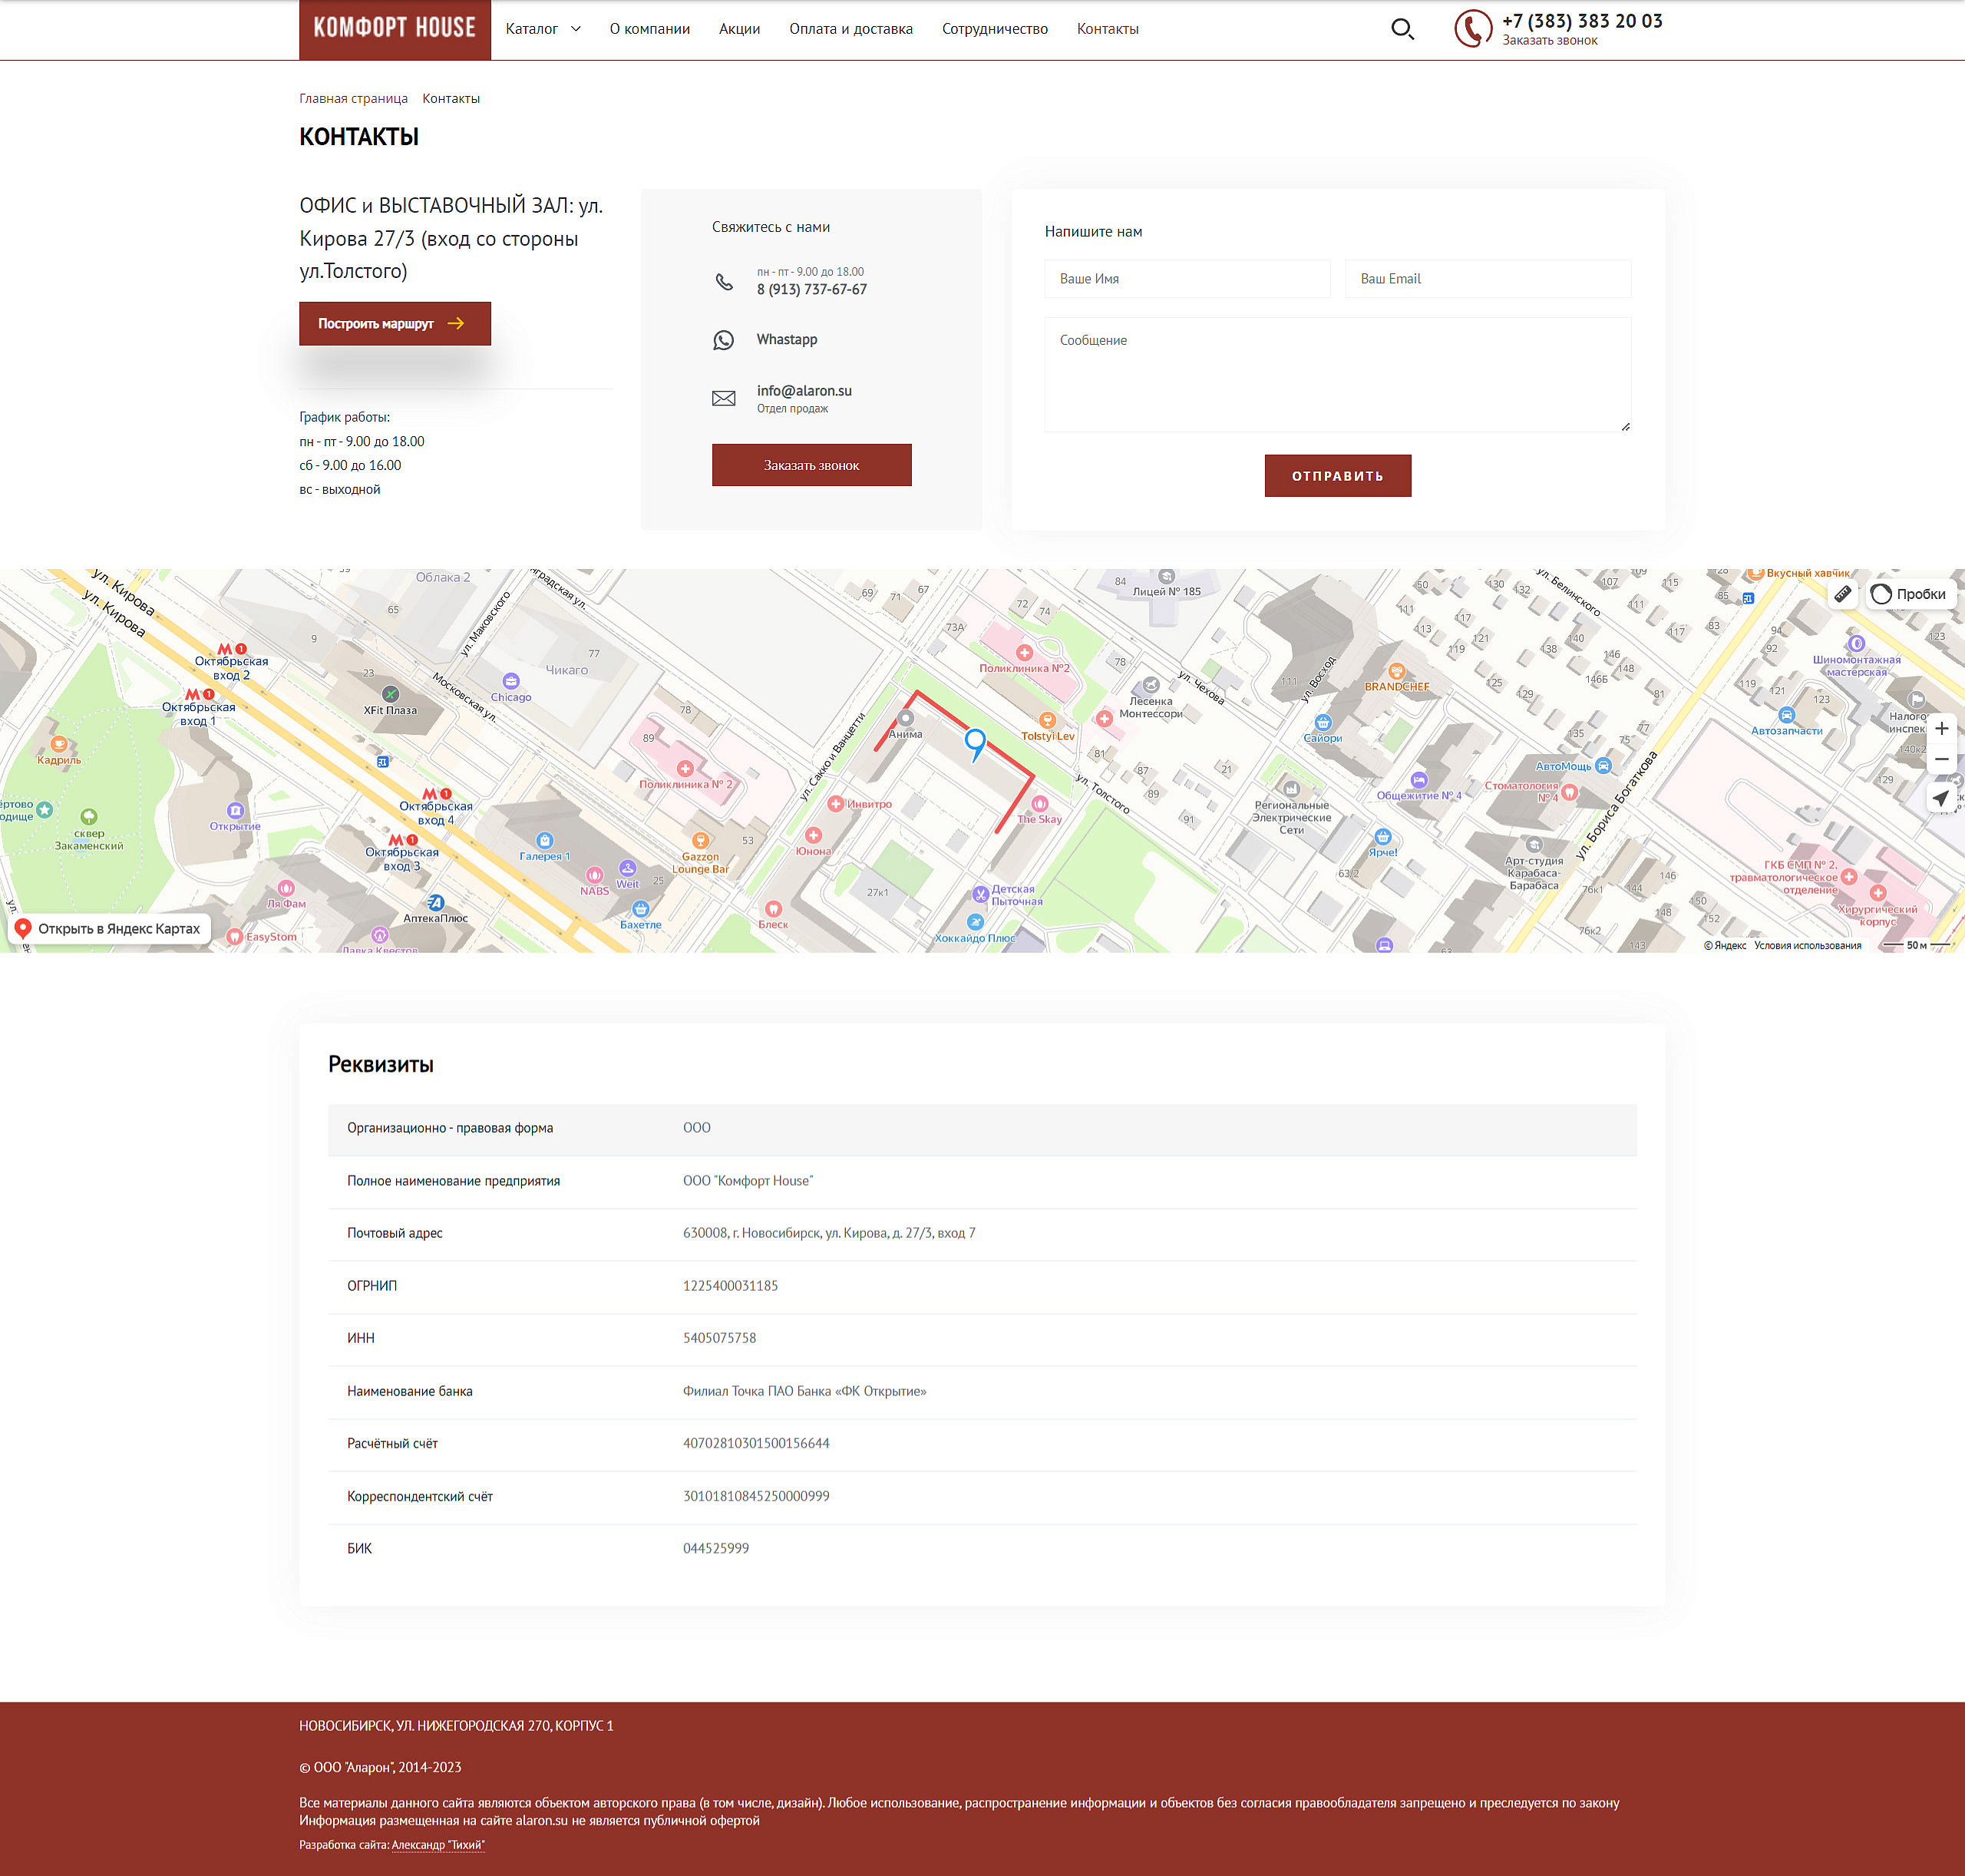Zoom in the map with plus button
1965x1876 pixels.
click(x=1941, y=728)
